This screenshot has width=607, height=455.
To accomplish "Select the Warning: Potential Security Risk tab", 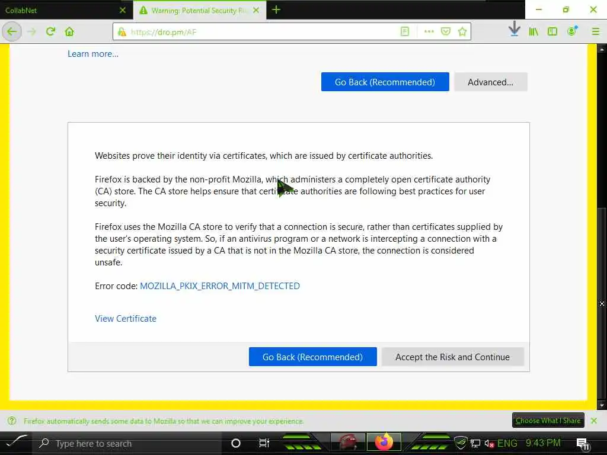I will (199, 10).
